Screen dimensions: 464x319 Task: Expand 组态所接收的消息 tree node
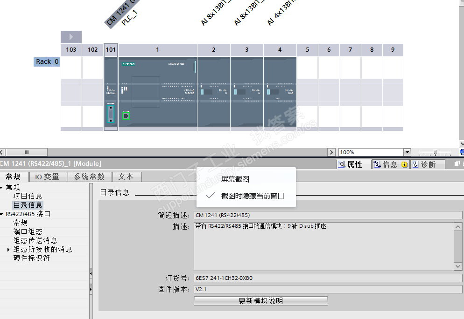tap(8, 250)
